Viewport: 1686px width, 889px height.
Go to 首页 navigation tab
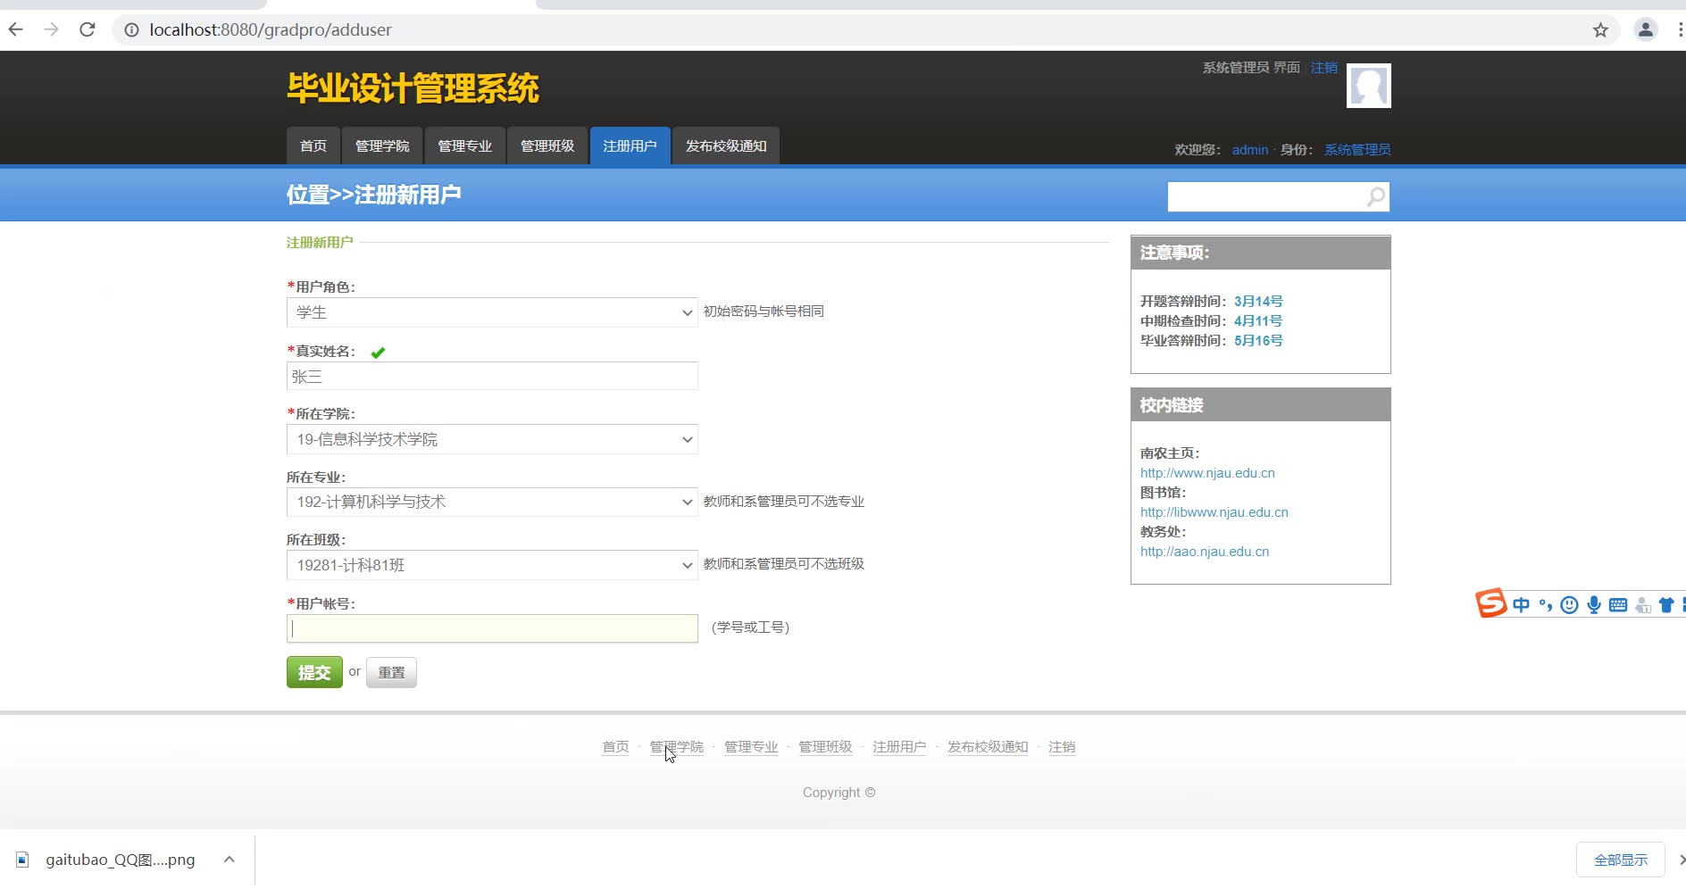pyautogui.click(x=313, y=145)
